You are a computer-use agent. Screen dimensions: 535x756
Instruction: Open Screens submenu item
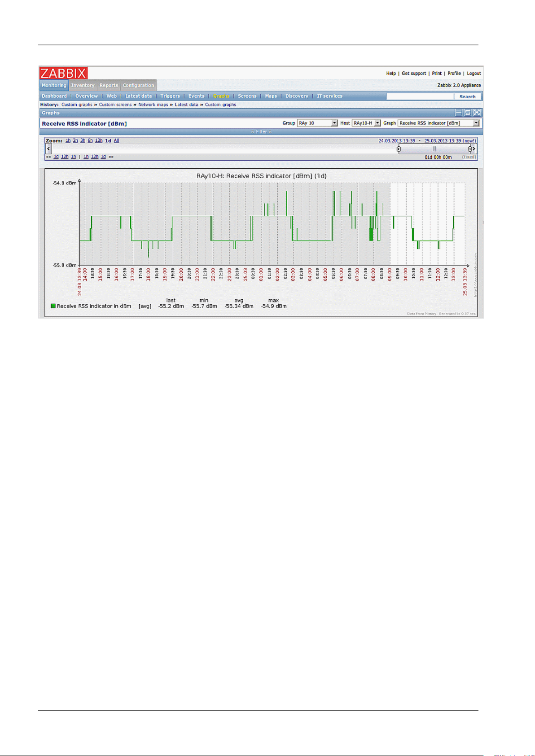coord(247,96)
